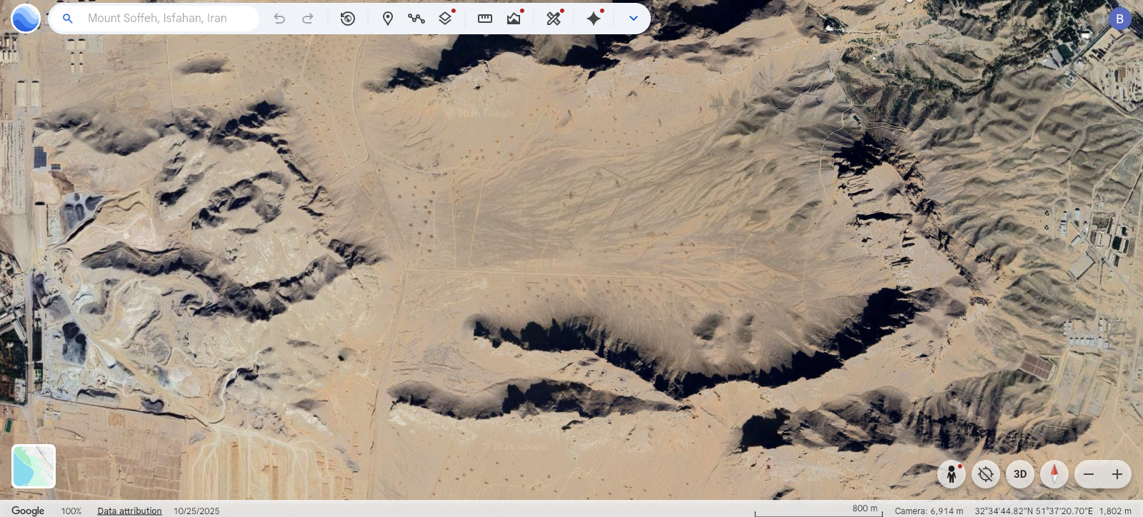Open the Google Earth home logo menu

tap(26, 19)
